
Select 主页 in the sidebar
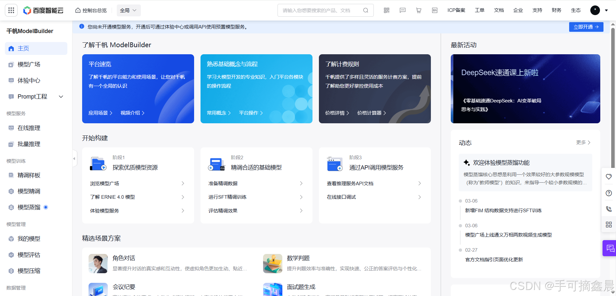(x=36, y=48)
